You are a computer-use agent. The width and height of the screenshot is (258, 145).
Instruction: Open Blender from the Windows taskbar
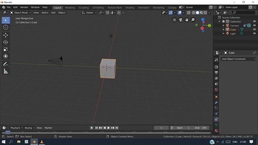point(34,142)
